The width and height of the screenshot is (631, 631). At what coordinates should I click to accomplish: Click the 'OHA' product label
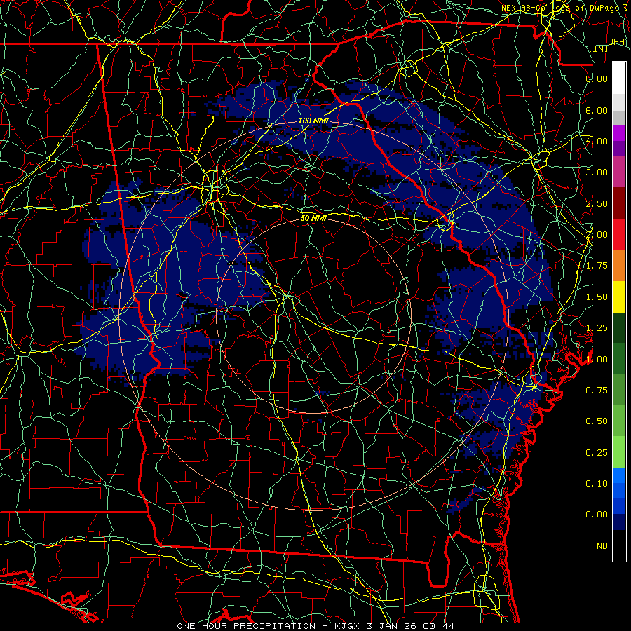tap(616, 42)
